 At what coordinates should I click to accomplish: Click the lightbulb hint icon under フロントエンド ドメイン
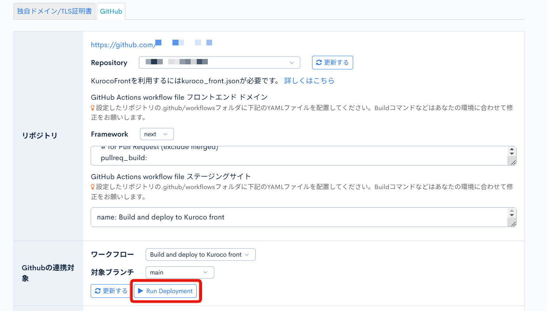pos(93,108)
